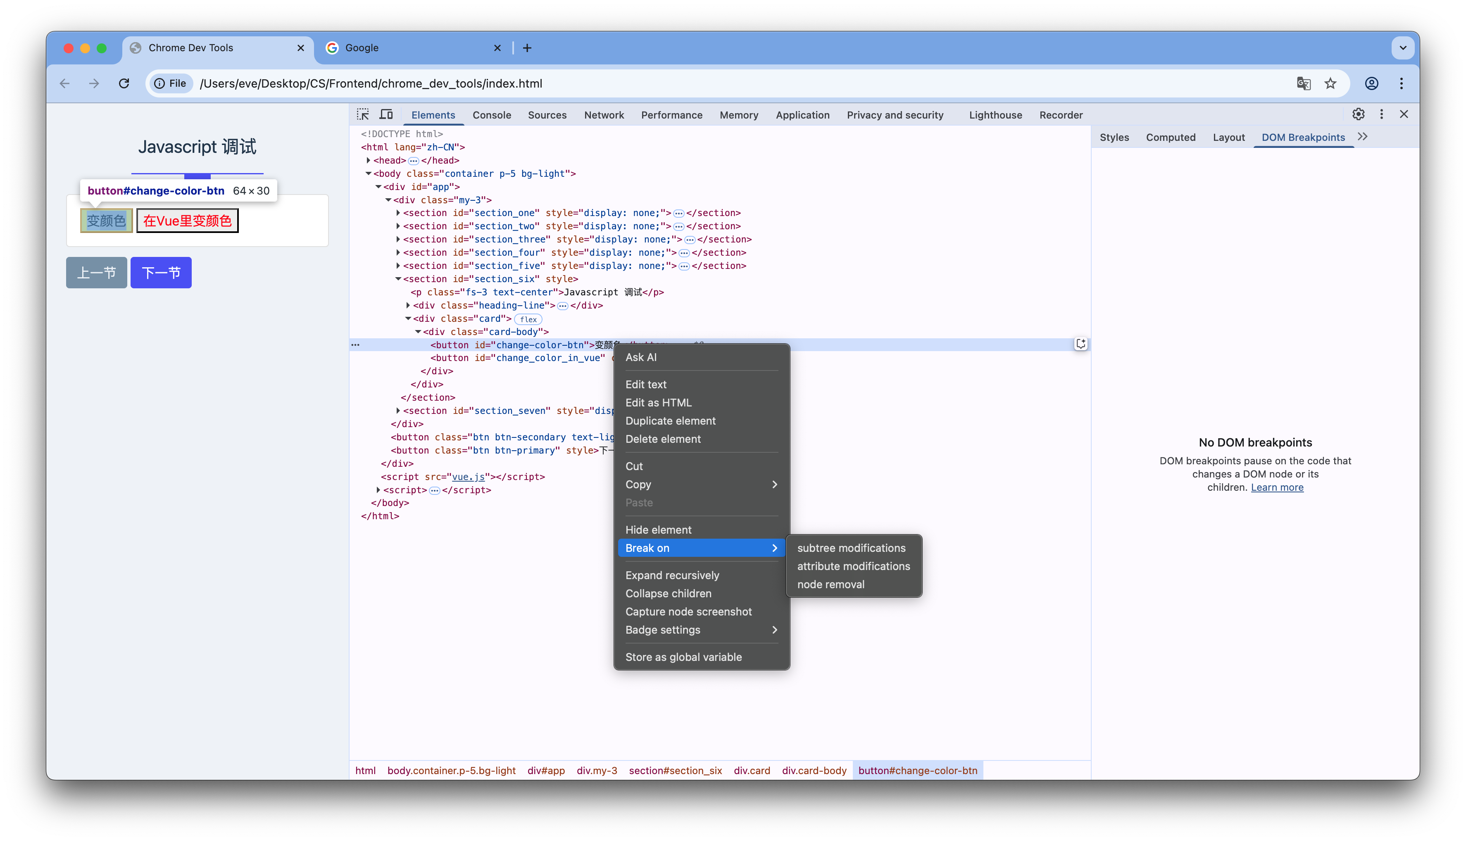Expand the head element in the DOM tree

tap(369, 160)
